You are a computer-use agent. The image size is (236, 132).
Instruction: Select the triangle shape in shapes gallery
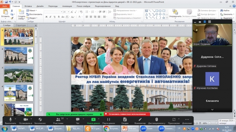point(146,14)
